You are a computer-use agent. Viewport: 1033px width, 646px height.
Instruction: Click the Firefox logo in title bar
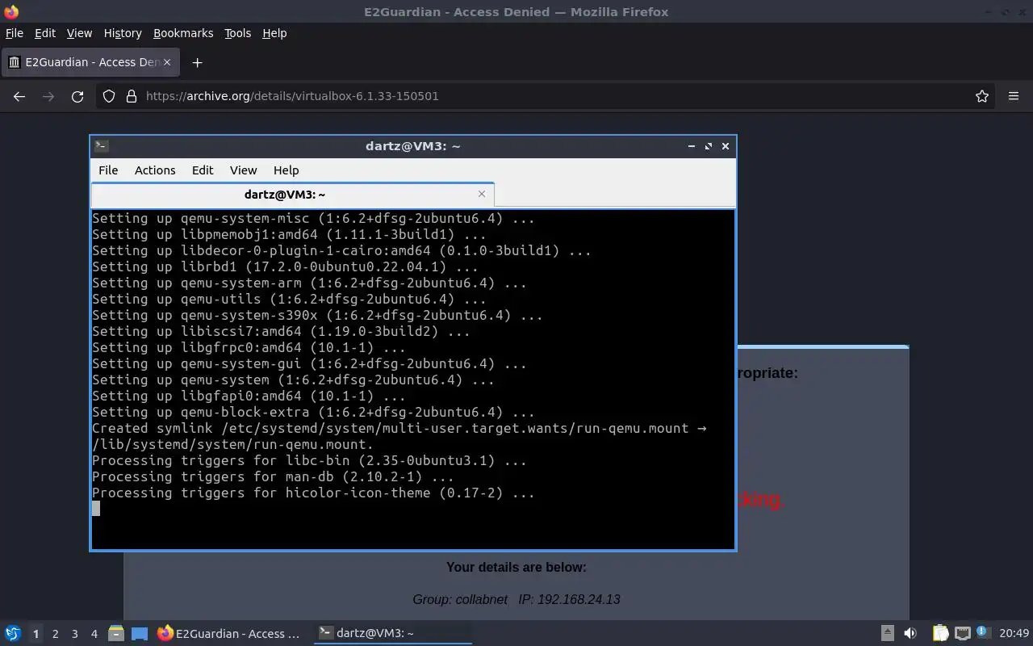(x=10, y=11)
